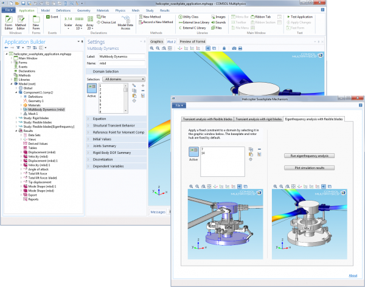Select the Preview of Form4 tab

coord(192,41)
